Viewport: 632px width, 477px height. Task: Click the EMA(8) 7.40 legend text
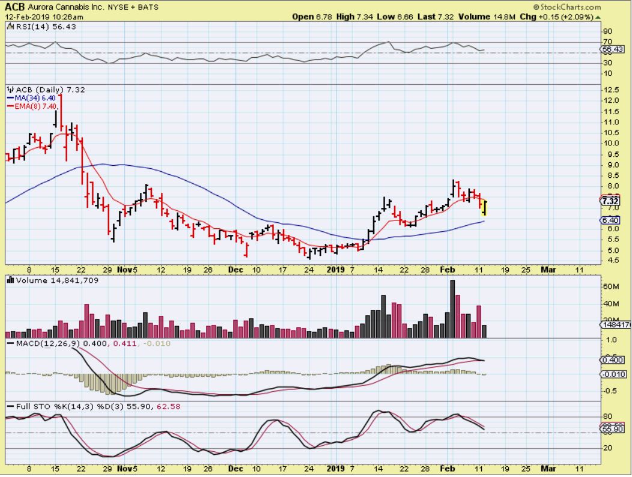tap(35, 106)
